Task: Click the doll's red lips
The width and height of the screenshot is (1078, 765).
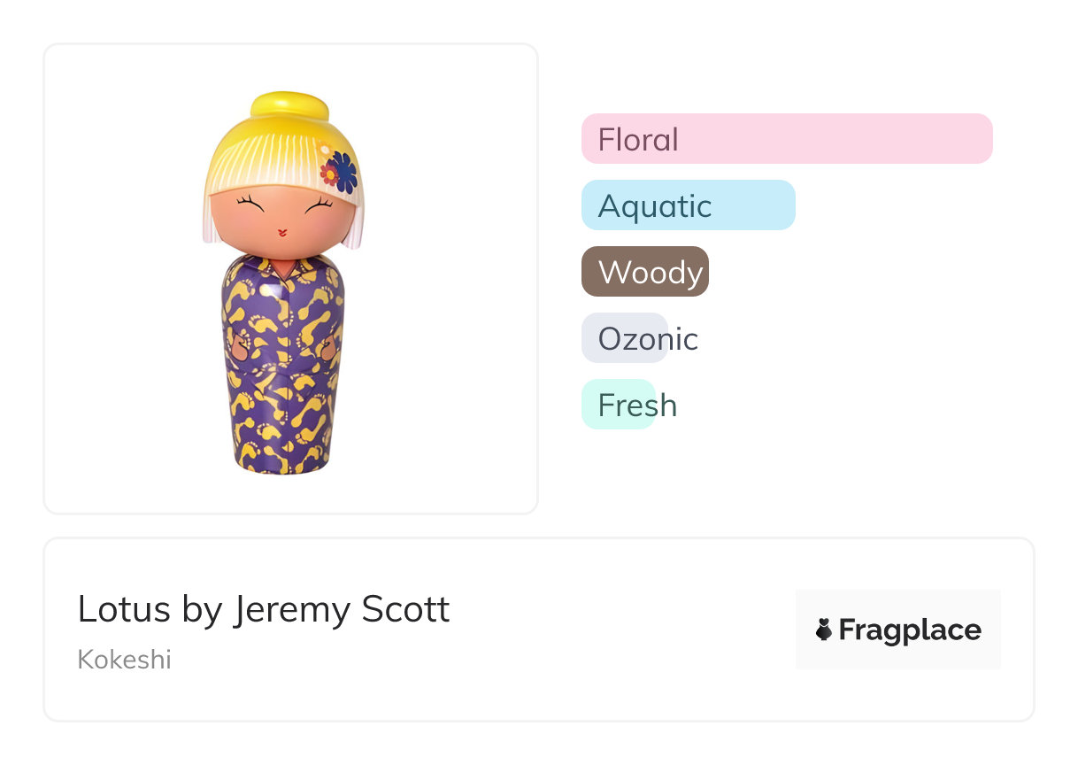Action: coord(282,233)
